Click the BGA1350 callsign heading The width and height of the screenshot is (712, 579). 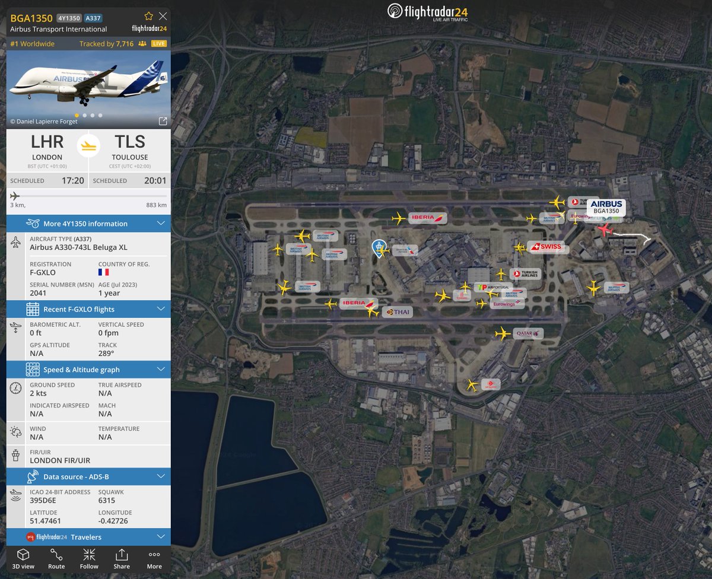click(31, 18)
